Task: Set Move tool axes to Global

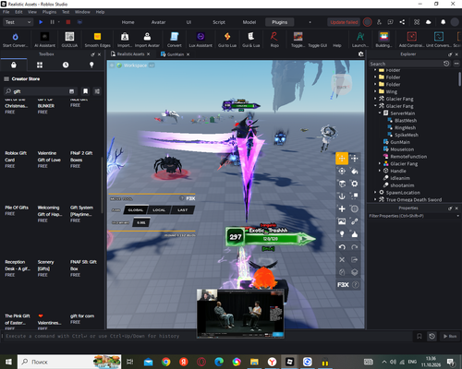Action: pos(136,210)
